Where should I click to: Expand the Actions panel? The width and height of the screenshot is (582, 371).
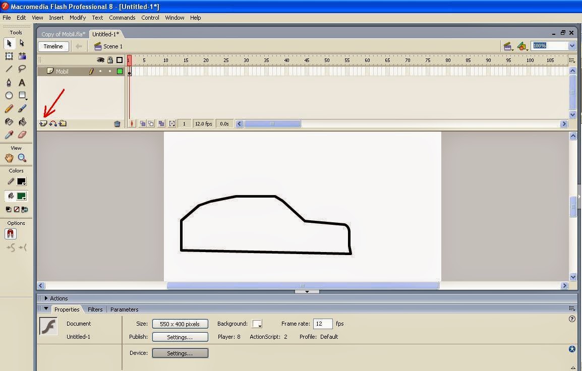tap(46, 298)
